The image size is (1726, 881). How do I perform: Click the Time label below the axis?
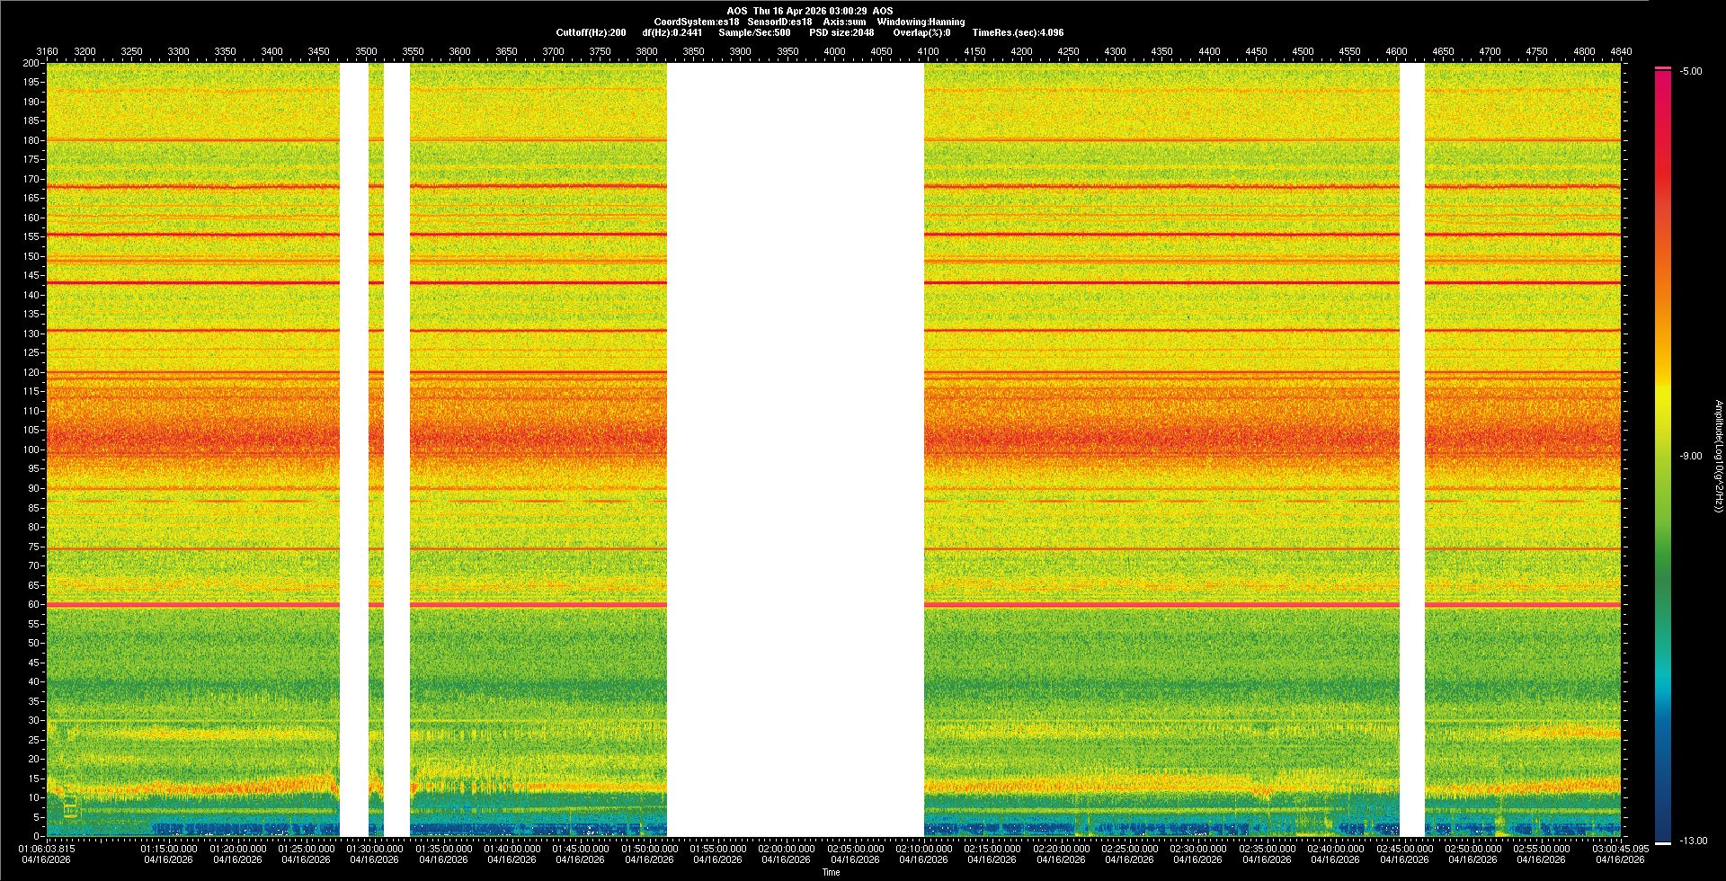[831, 872]
